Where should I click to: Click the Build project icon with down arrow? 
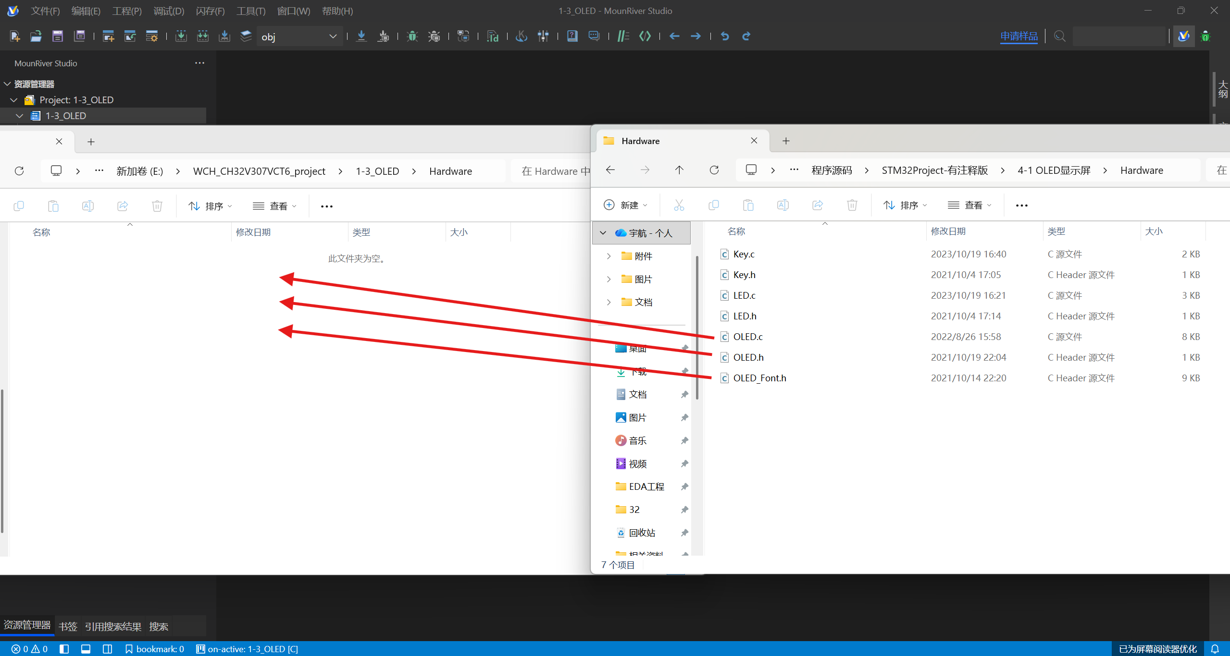point(181,36)
